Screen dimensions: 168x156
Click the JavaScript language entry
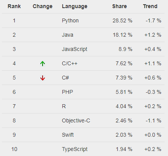pyautogui.click(x=74, y=49)
